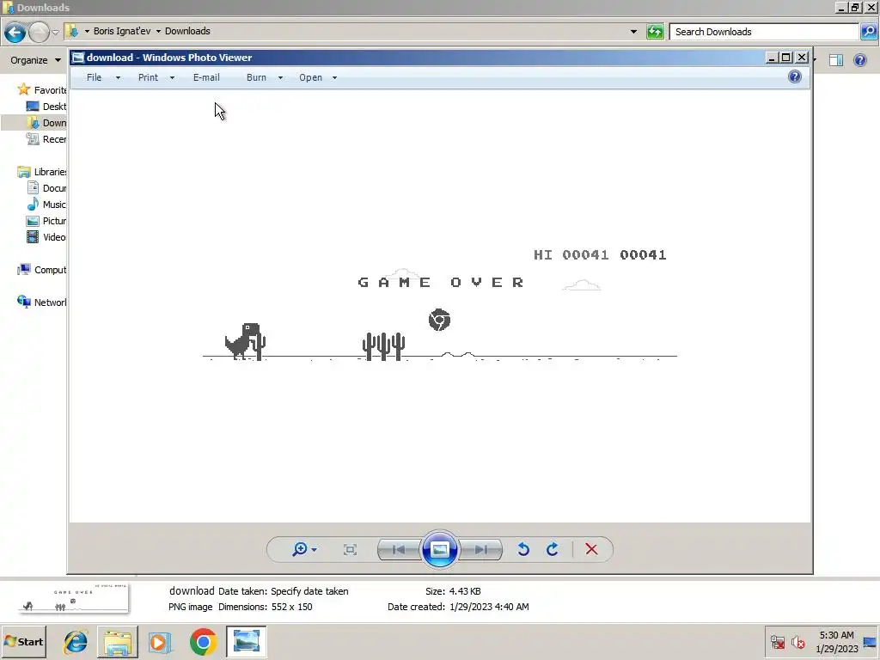Screen dimensions: 880x660
Task: Expand the Open dropdown arrow
Action: tap(334, 78)
